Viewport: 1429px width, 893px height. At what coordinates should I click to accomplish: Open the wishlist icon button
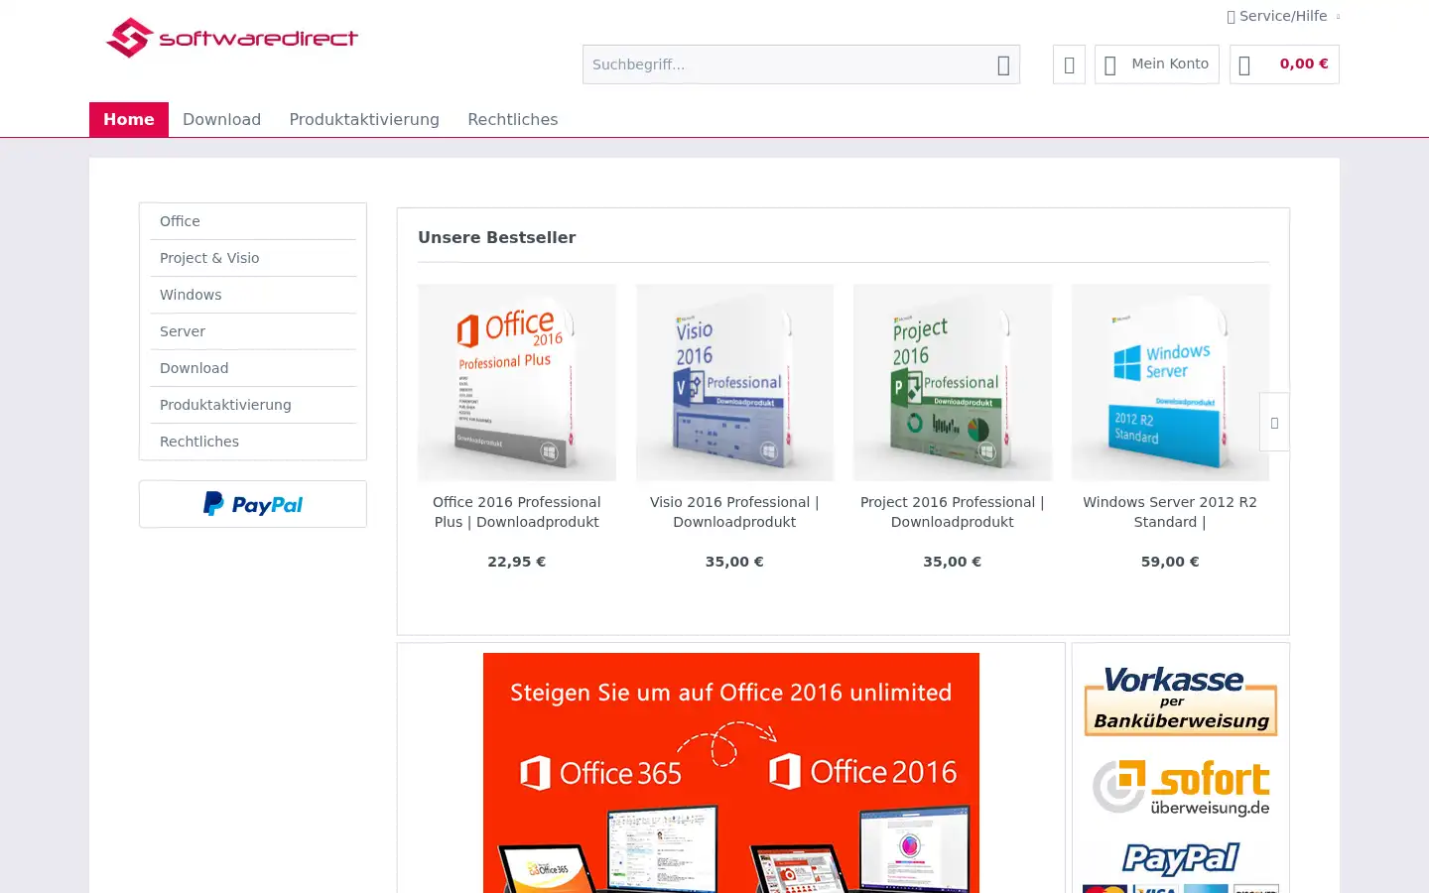tap(1069, 64)
